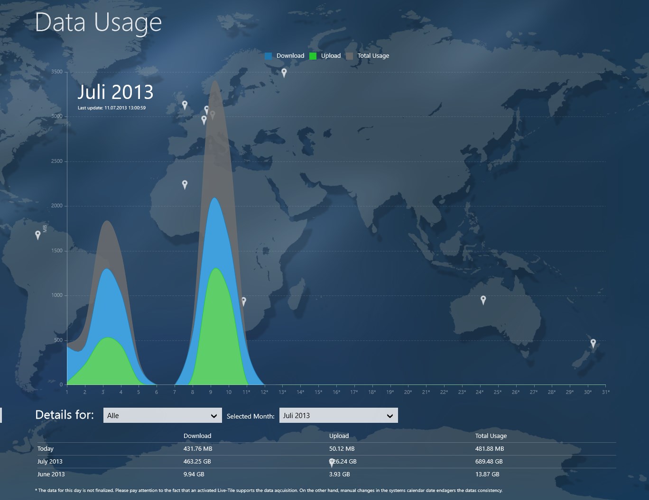This screenshot has height=500, width=649.
Task: Click the Download column header
Action: [197, 436]
